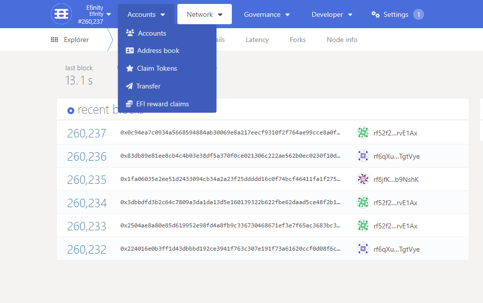Screen dimensions: 483x303
Task: Click hash starting 0x2504ae8a80e8
Action: (230, 225)
